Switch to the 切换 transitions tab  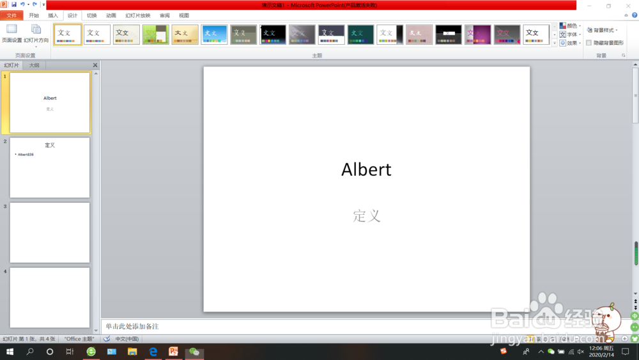91,15
